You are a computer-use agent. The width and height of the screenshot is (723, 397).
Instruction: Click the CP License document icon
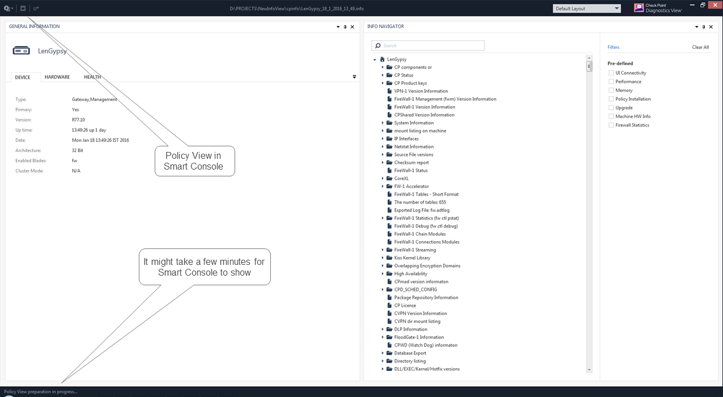tap(389, 306)
